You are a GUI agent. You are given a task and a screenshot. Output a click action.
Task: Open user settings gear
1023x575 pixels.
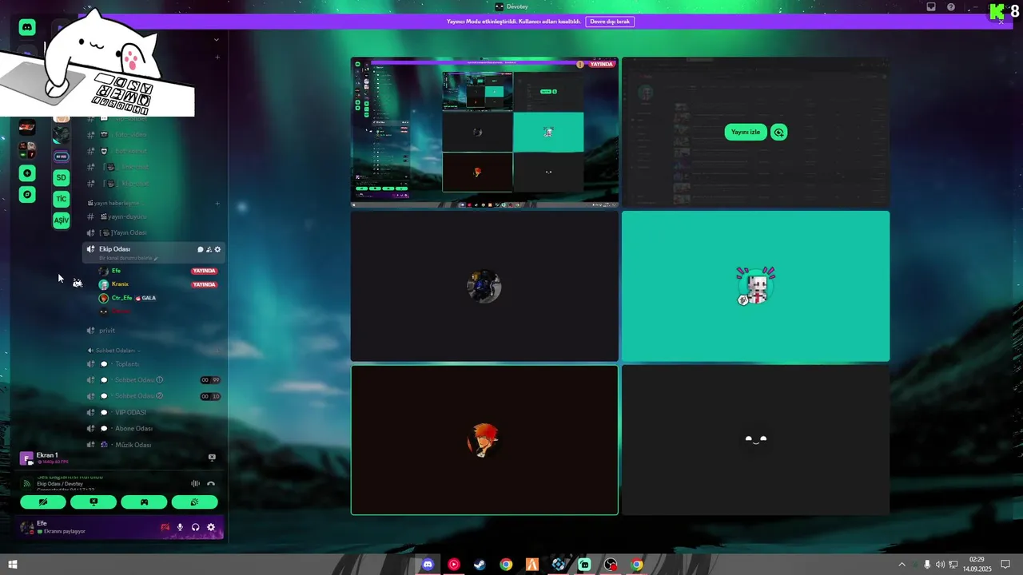click(x=211, y=527)
